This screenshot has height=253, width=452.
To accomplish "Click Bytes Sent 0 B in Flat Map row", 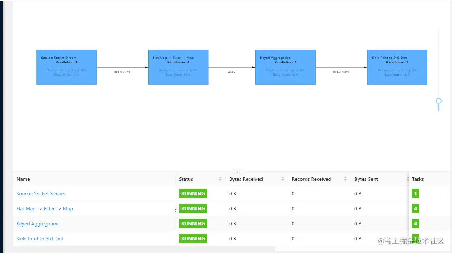I will (357, 209).
